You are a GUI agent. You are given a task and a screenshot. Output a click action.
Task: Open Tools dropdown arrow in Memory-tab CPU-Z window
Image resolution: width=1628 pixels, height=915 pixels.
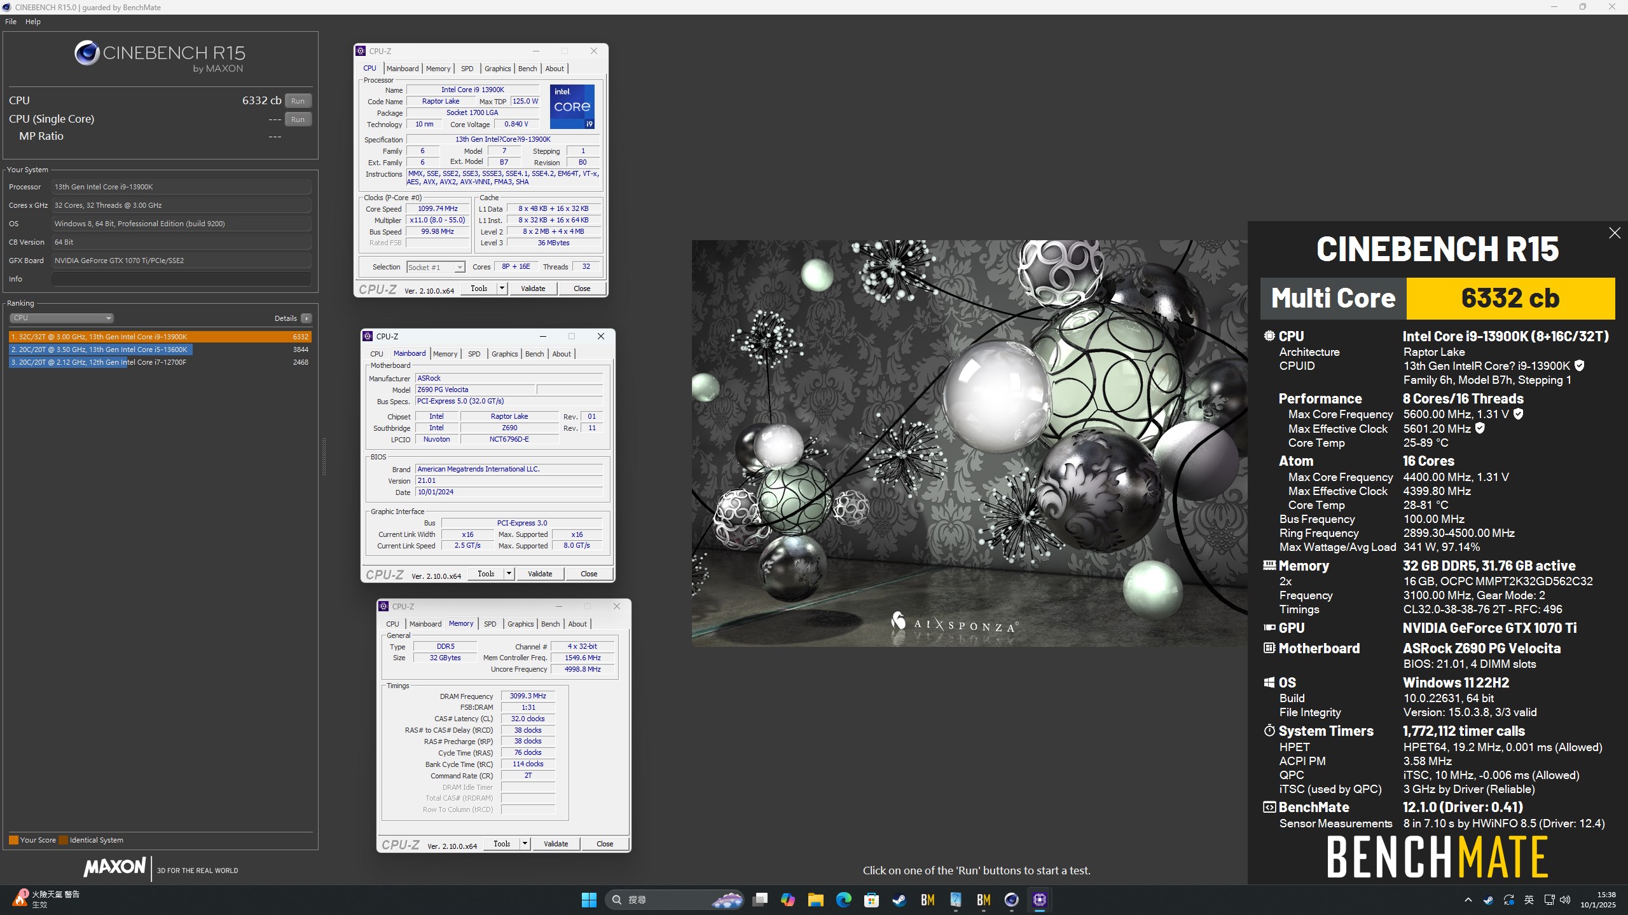tap(525, 844)
